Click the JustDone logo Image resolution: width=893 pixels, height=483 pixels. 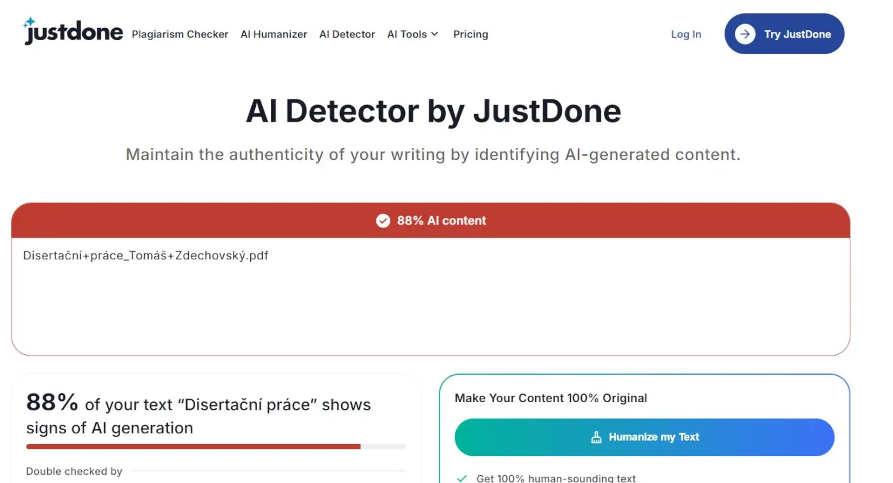pyautogui.click(x=73, y=31)
